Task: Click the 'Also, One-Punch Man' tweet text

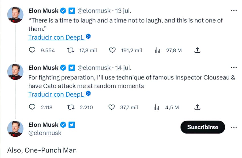Action: 42,150
